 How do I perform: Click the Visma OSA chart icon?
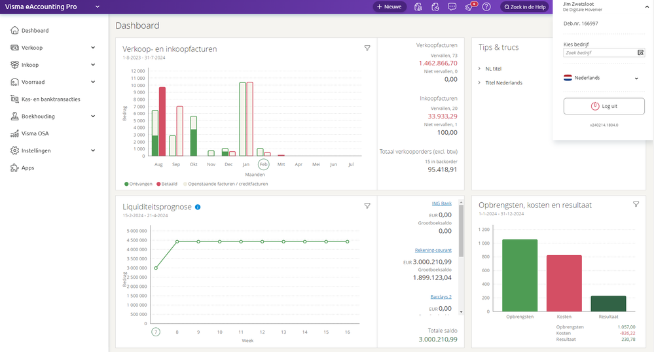click(x=14, y=133)
